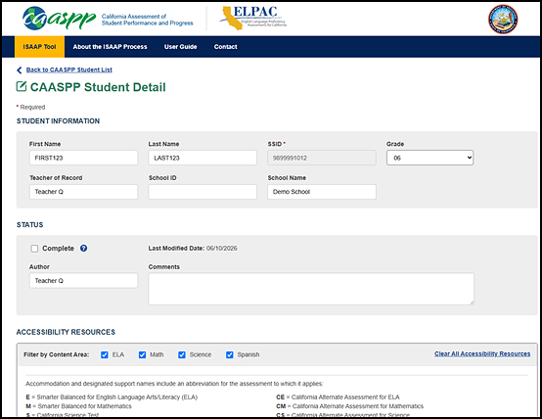Image resolution: width=542 pixels, height=419 pixels.
Task: Click the 'Filter by Content Area:' label
Action: 57,354
